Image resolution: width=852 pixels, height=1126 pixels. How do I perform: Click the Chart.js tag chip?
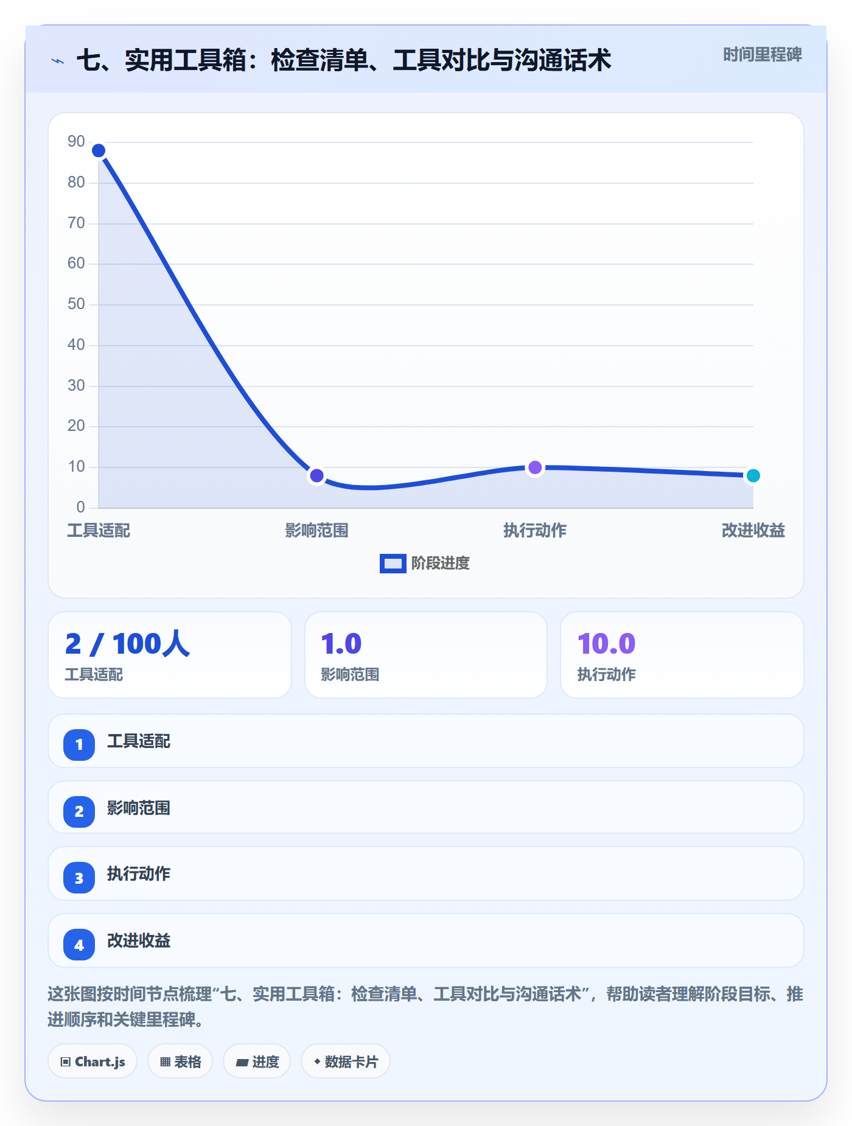(x=93, y=1061)
